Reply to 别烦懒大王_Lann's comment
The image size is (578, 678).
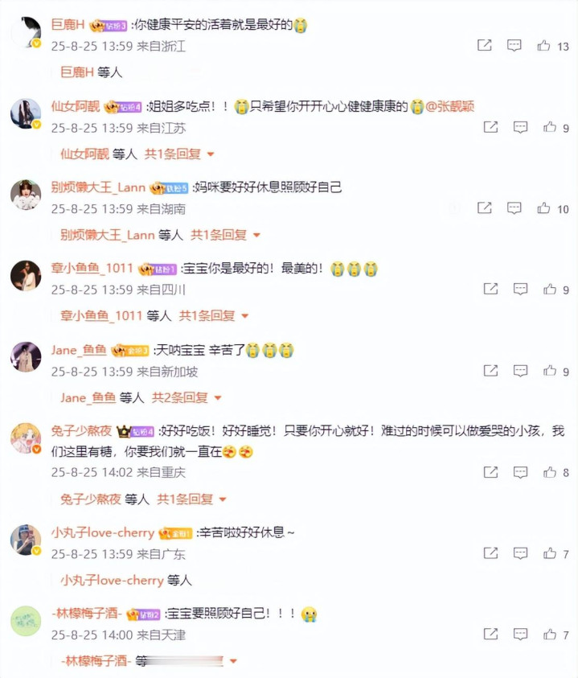pyautogui.click(x=514, y=208)
